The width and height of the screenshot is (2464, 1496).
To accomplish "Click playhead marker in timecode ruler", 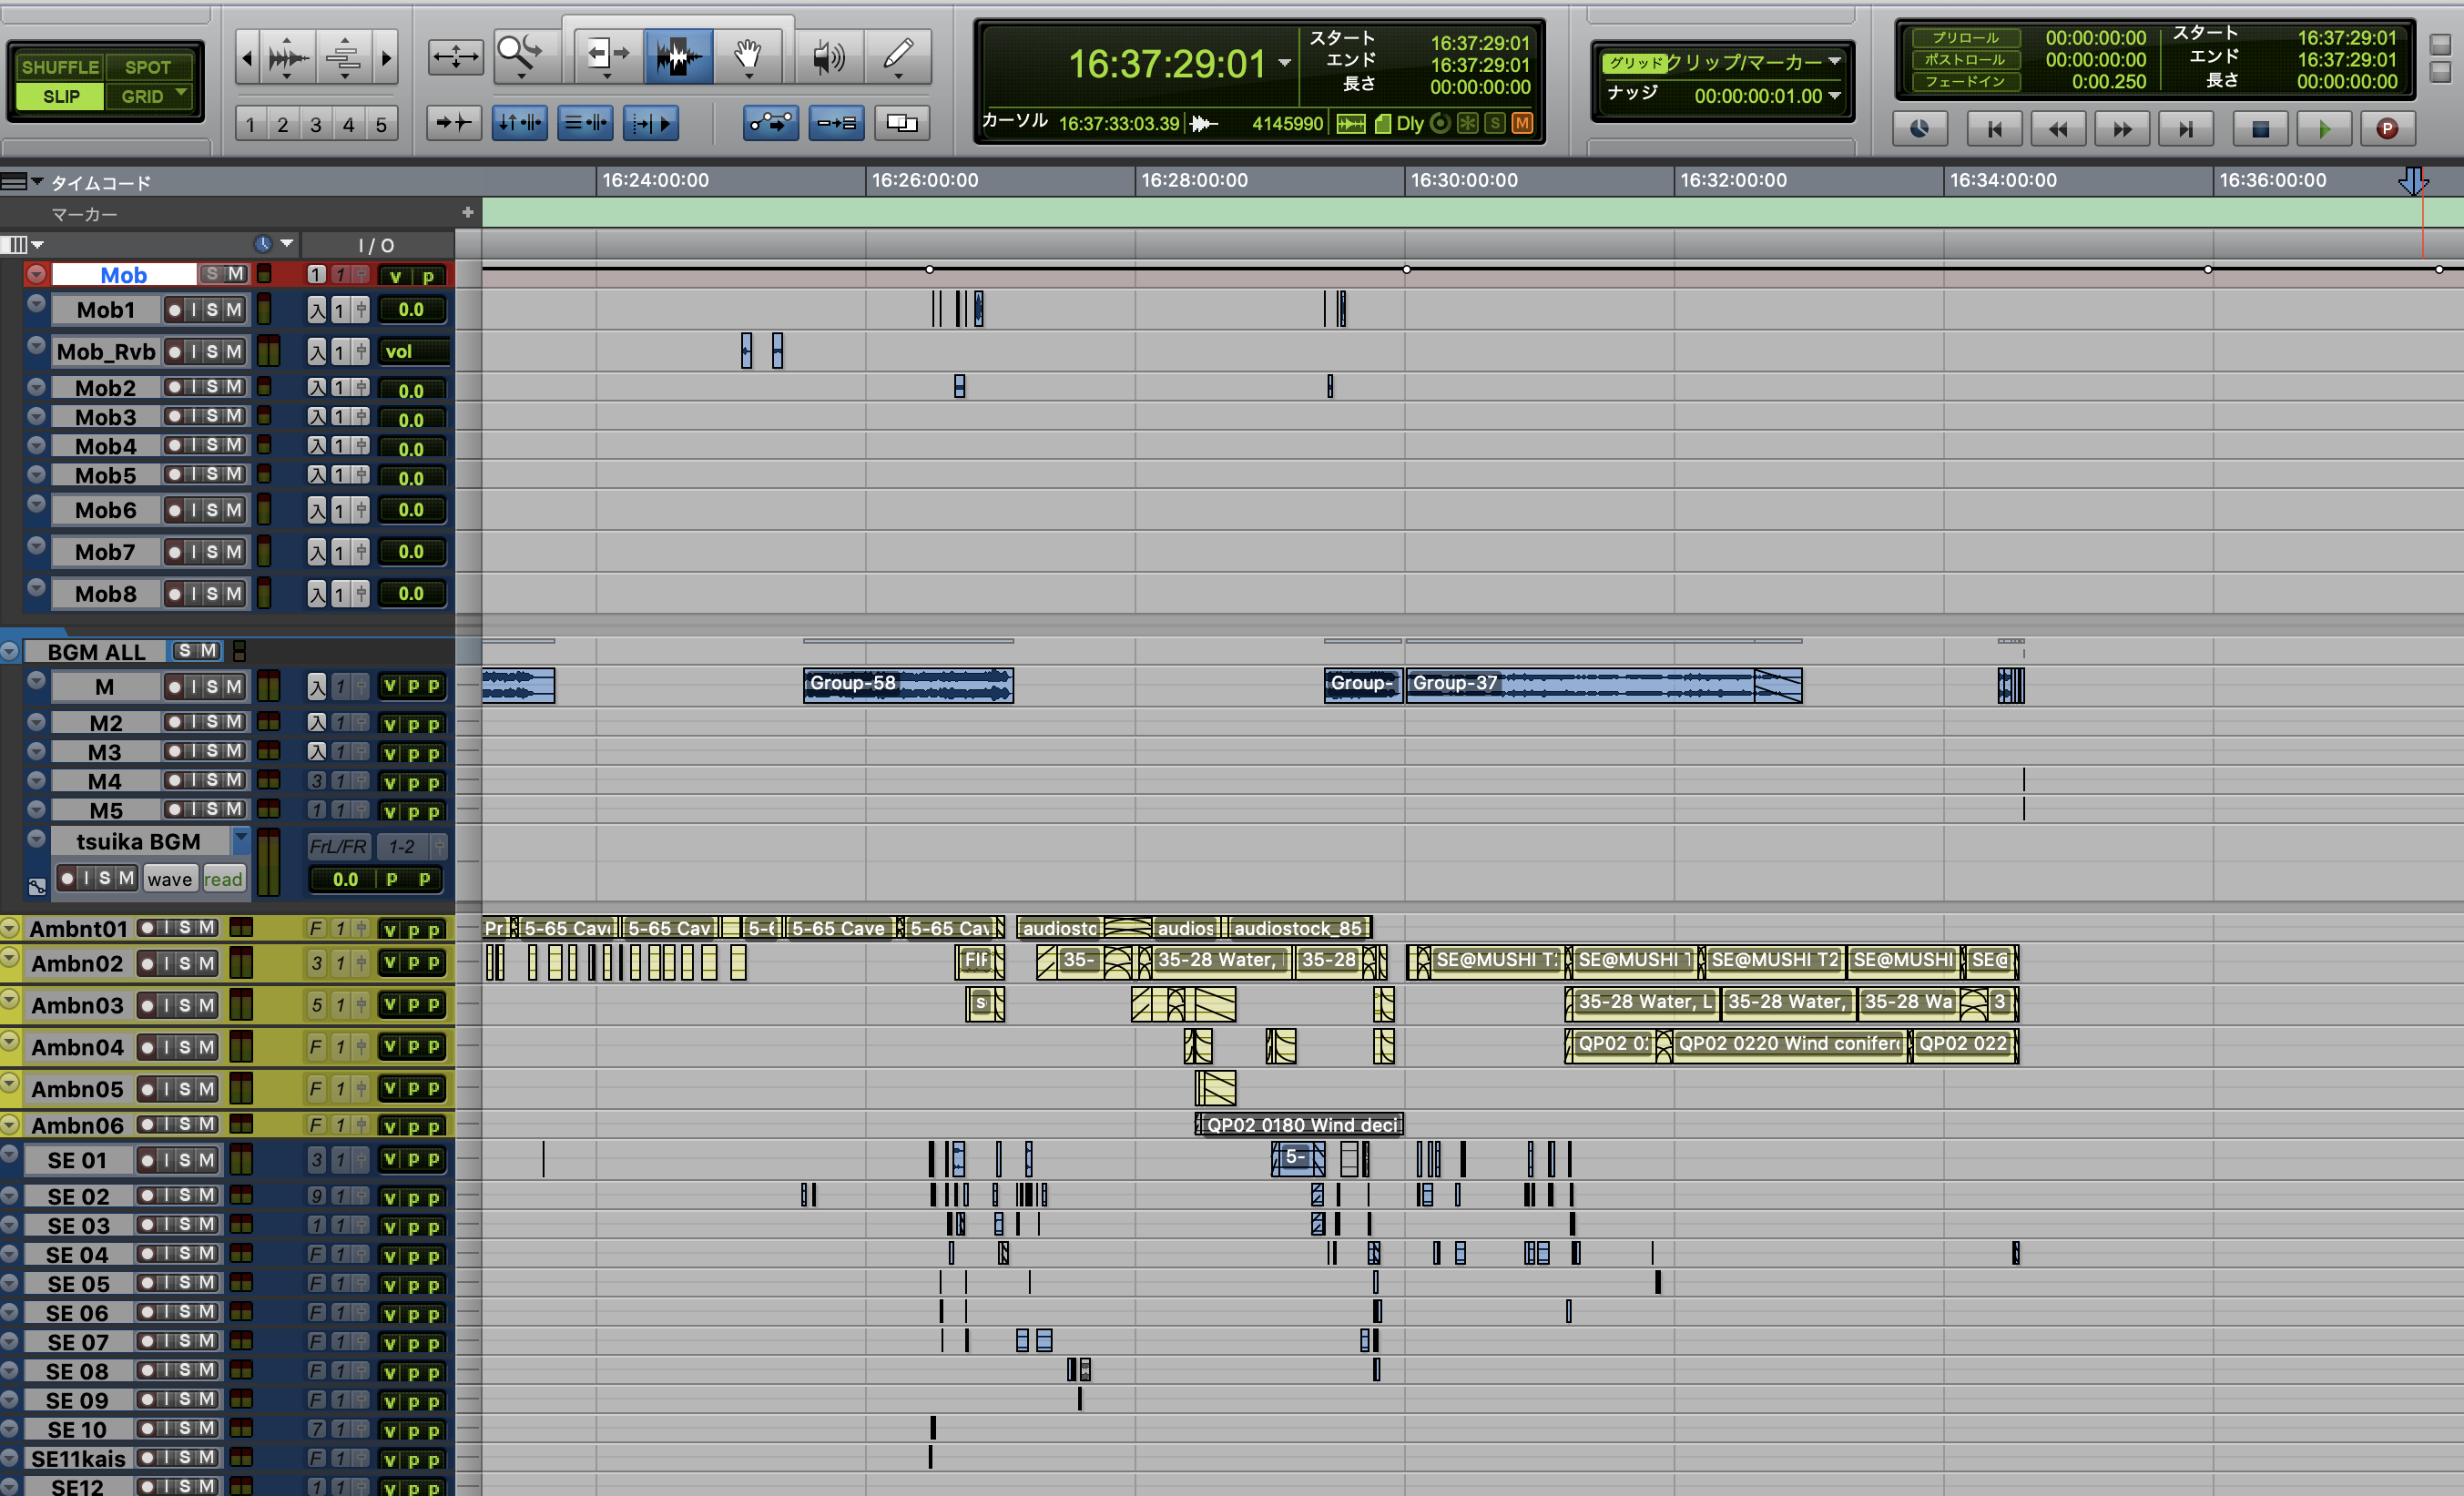I will 2413,181.
